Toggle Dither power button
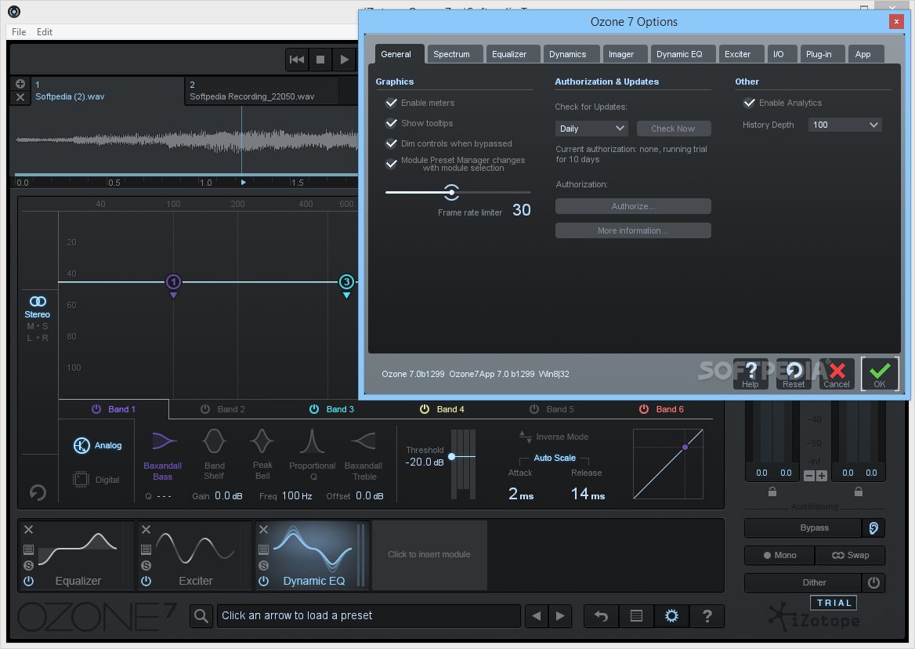The height and width of the screenshot is (649, 915). pos(873,582)
